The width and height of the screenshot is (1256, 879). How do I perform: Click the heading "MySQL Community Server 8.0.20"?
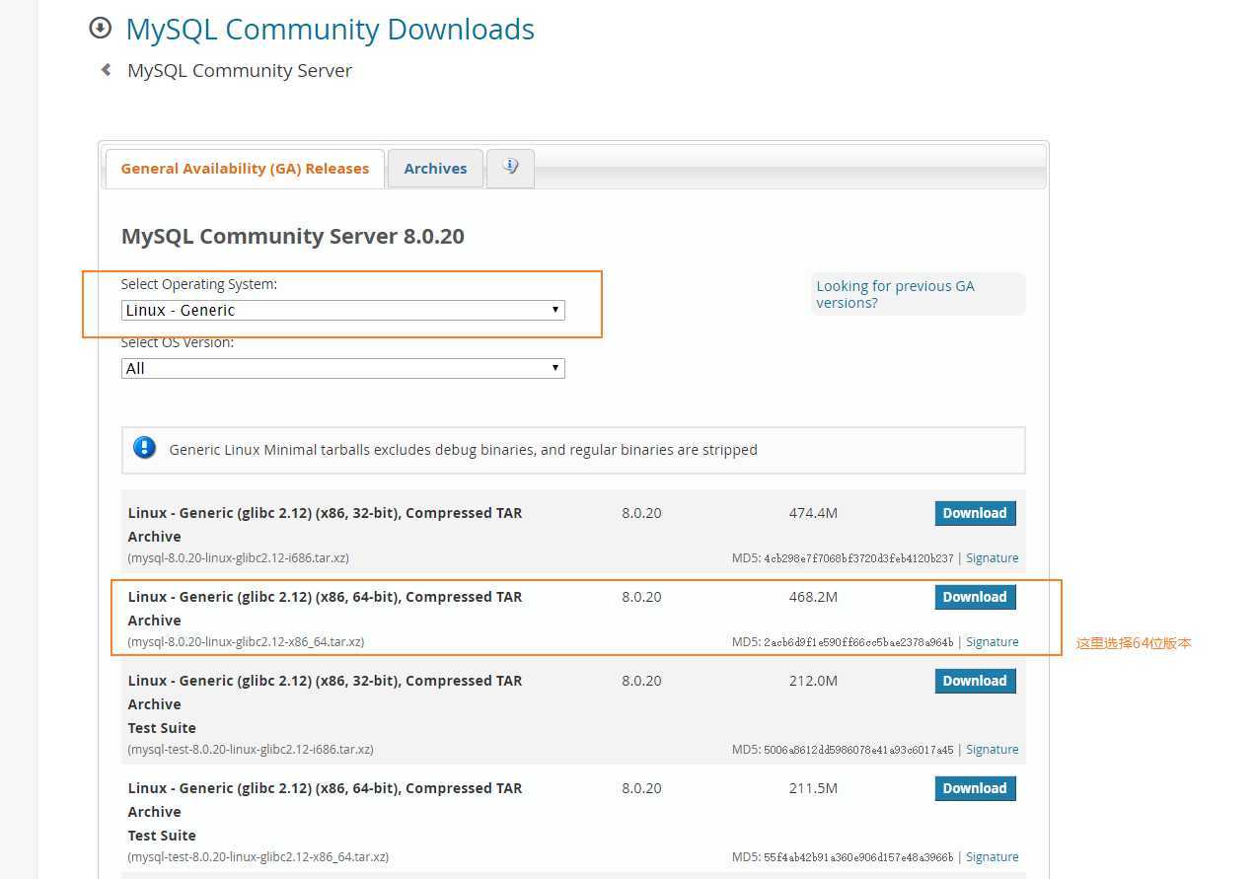coord(293,236)
